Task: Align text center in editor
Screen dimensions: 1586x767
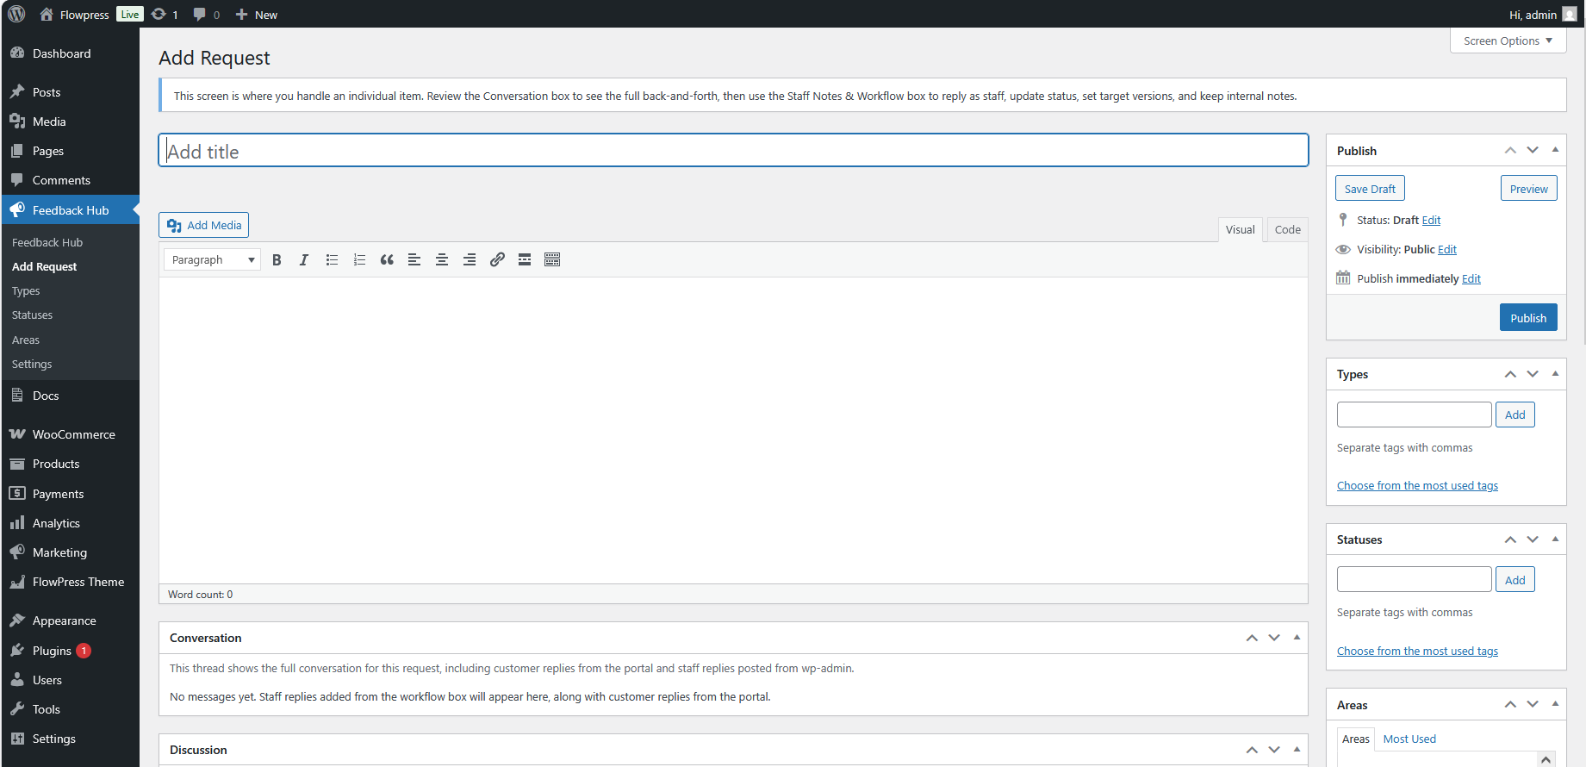Action: [x=442, y=259]
